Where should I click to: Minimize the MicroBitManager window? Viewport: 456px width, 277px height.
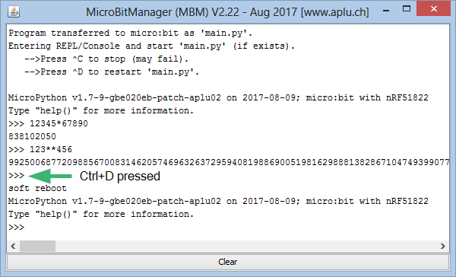pyautogui.click(x=386, y=11)
